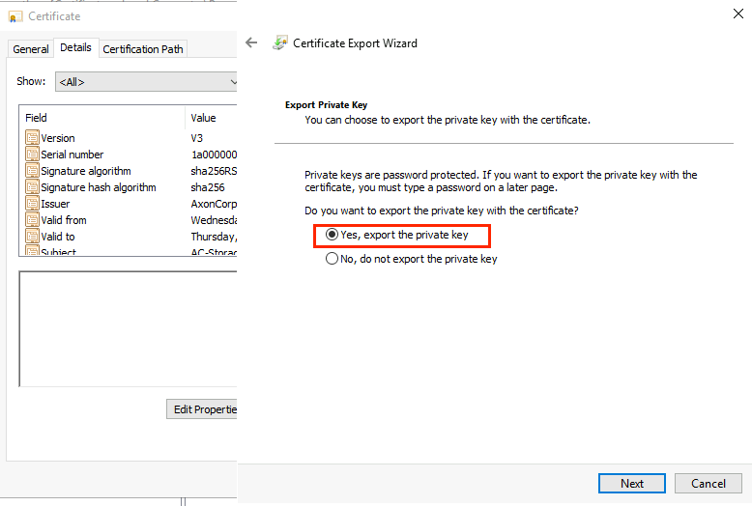Click the Valid to field icon
This screenshot has height=506, width=752.
[x=32, y=237]
